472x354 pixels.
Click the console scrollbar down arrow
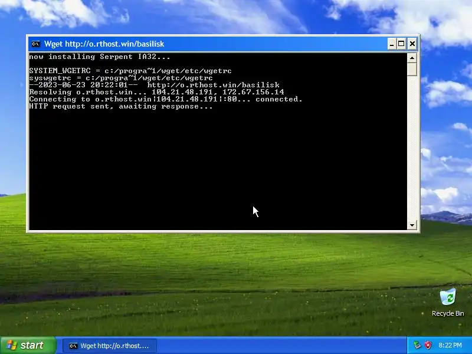[x=412, y=225]
